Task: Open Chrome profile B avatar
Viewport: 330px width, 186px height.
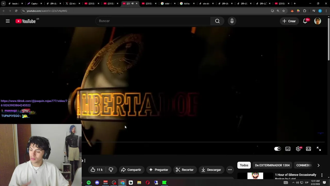Action: tap(320, 11)
